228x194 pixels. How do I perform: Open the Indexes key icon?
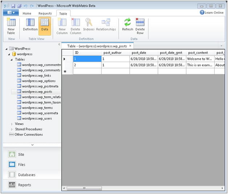tap(89, 22)
